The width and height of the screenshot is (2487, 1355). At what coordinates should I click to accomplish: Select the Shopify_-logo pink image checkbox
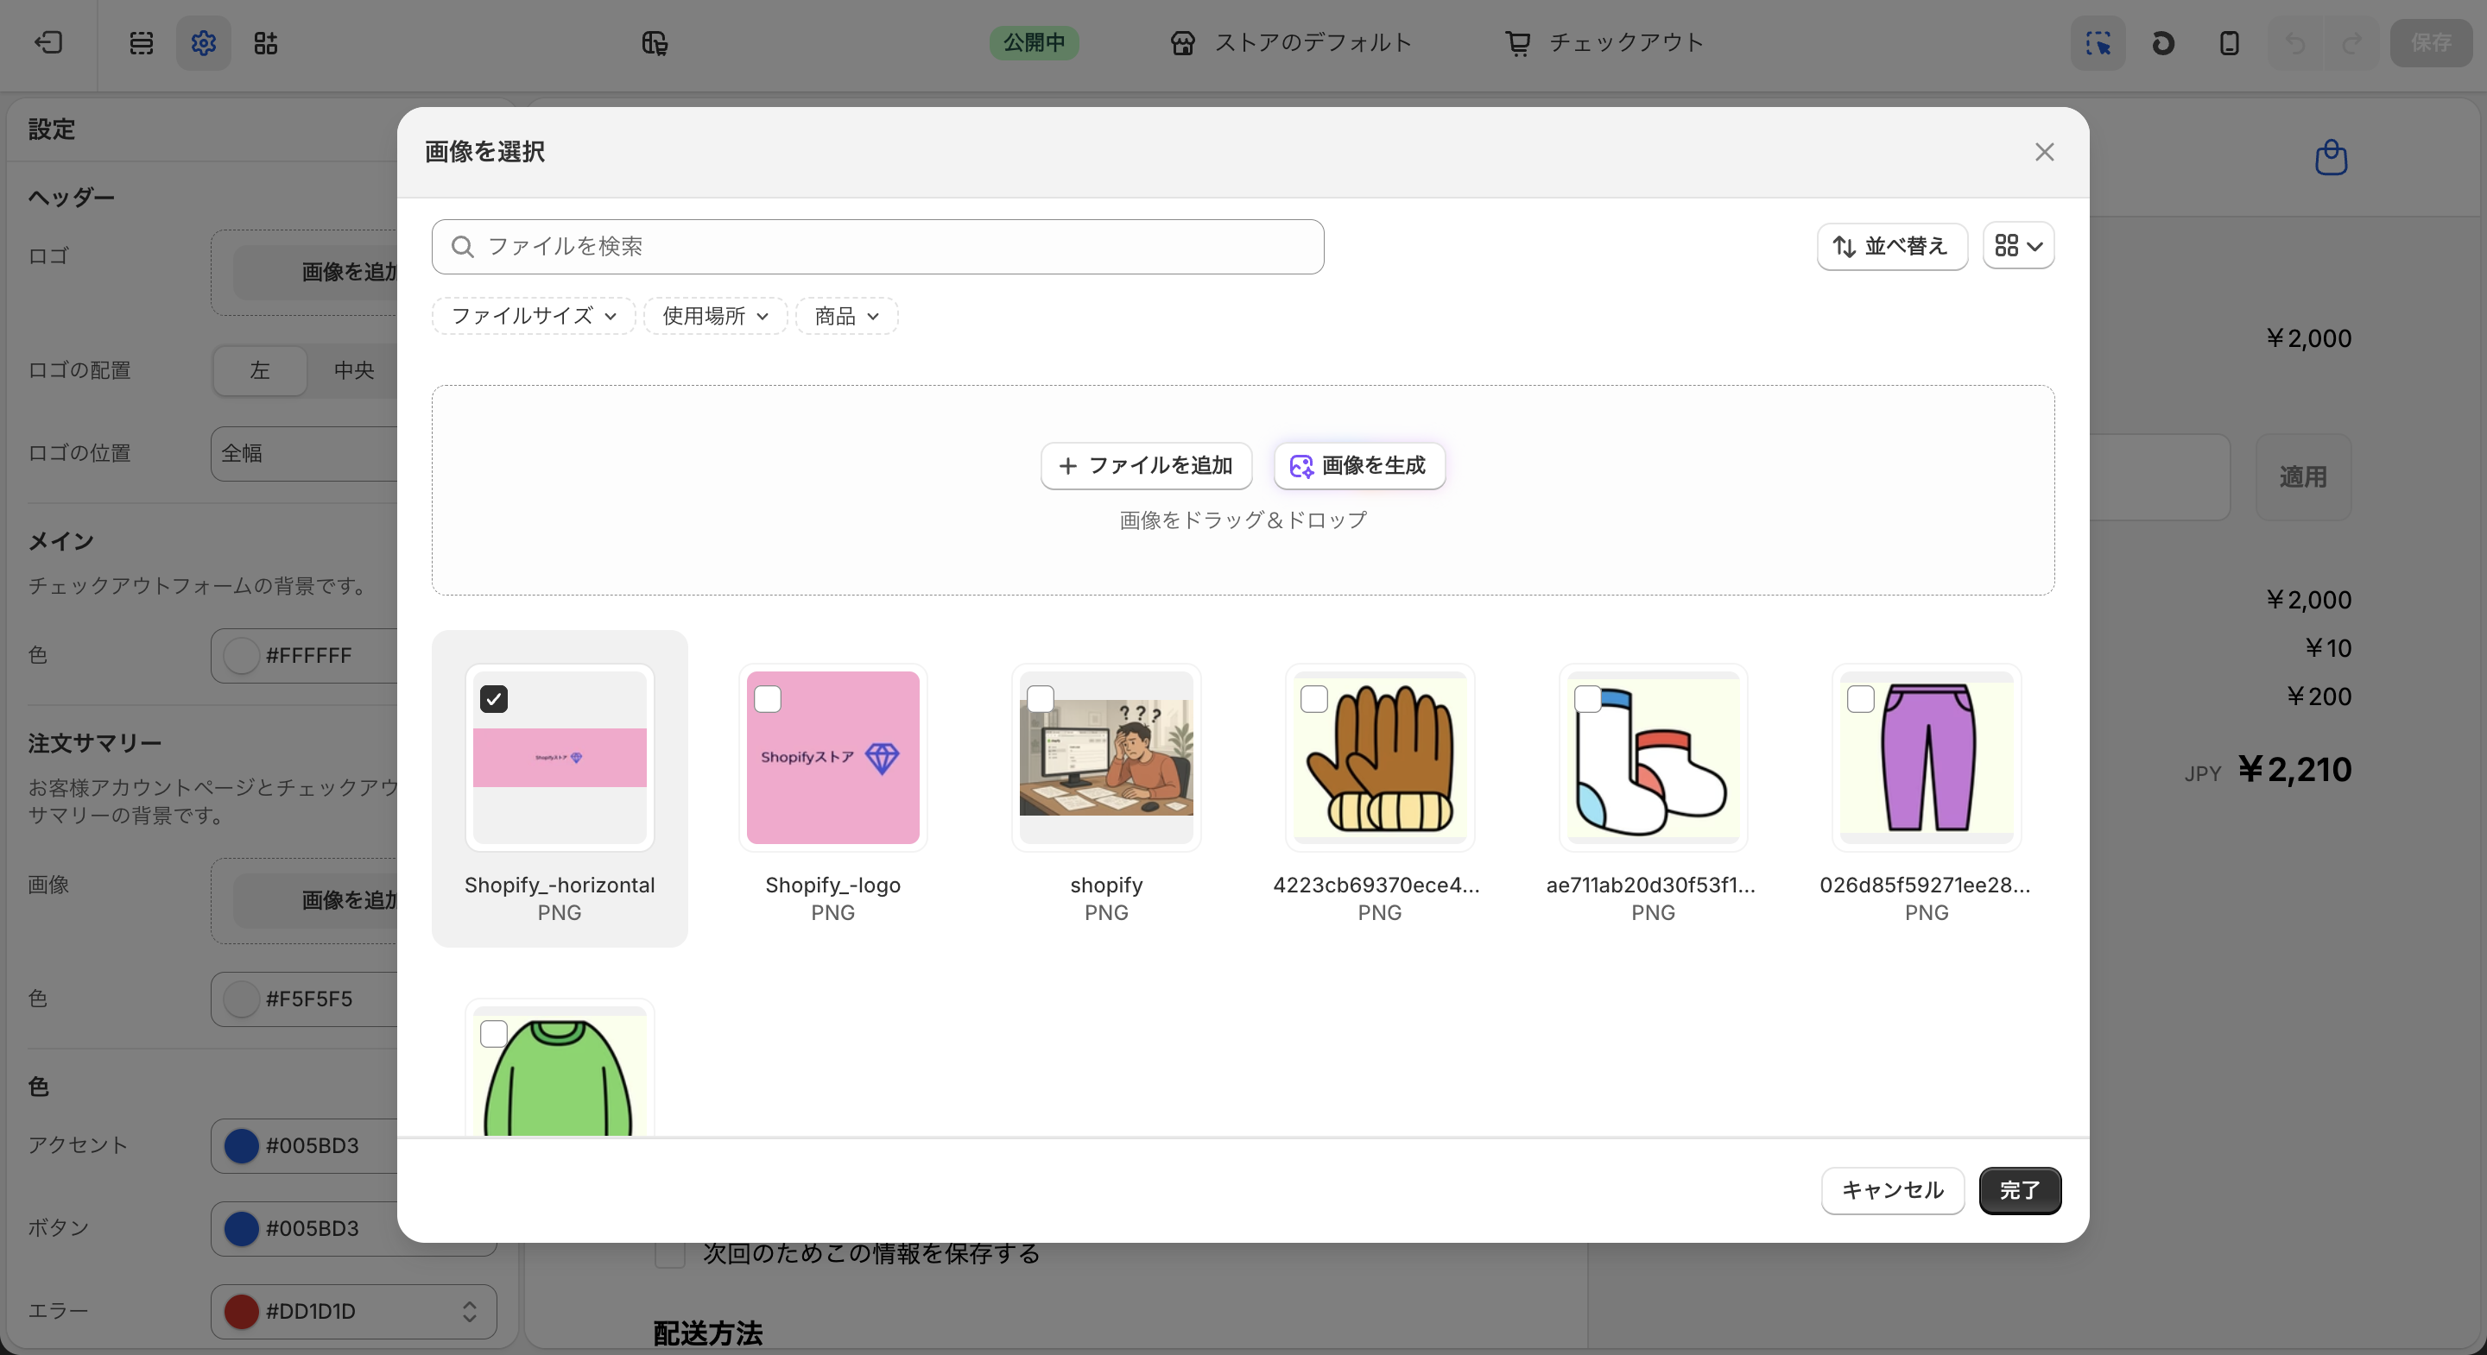coord(769,700)
